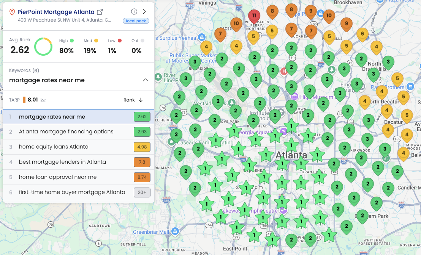Click the red location pin icon
This screenshot has height=255, width=421.
click(12, 12)
